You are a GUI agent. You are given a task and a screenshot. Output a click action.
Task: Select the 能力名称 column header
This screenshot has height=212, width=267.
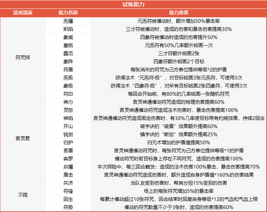point(68,13)
